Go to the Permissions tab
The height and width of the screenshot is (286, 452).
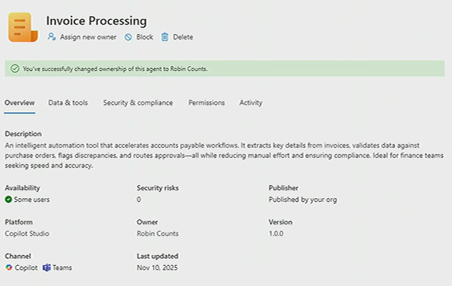click(207, 103)
